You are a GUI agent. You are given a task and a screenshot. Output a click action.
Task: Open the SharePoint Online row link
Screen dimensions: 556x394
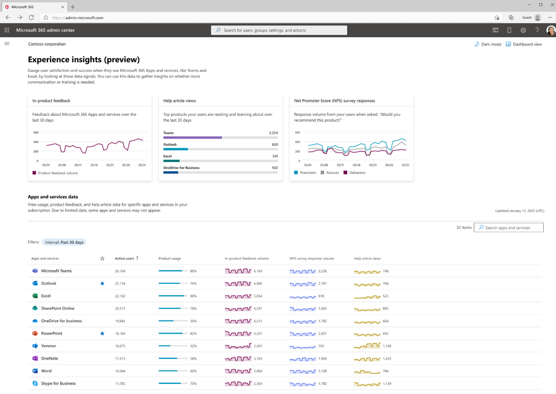click(58, 308)
